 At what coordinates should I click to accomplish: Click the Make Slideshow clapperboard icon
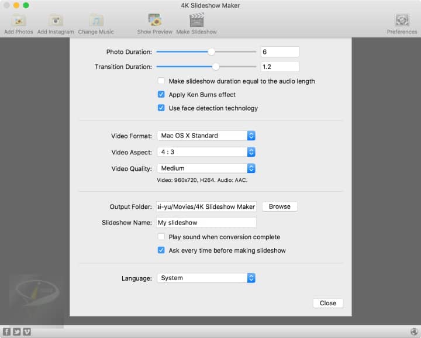(x=196, y=21)
